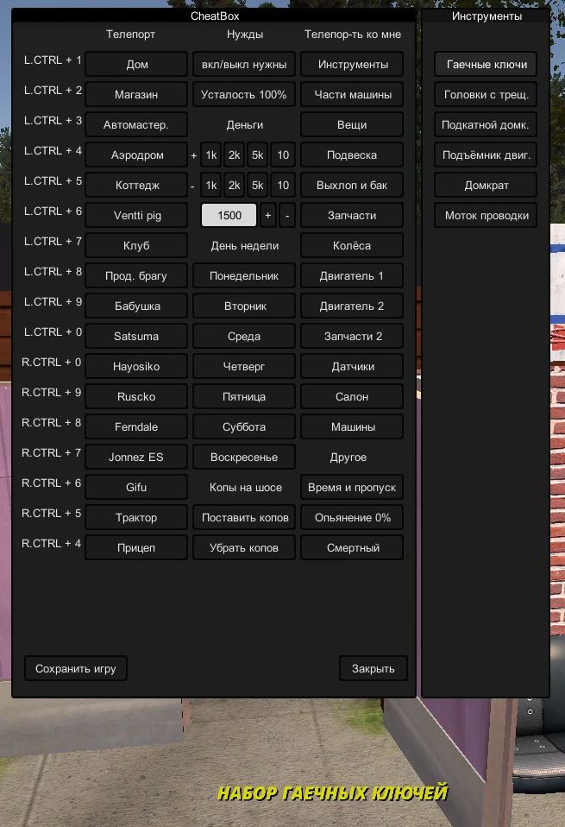Add 2k money in plus row
This screenshot has width=565, height=827.
pos(234,155)
